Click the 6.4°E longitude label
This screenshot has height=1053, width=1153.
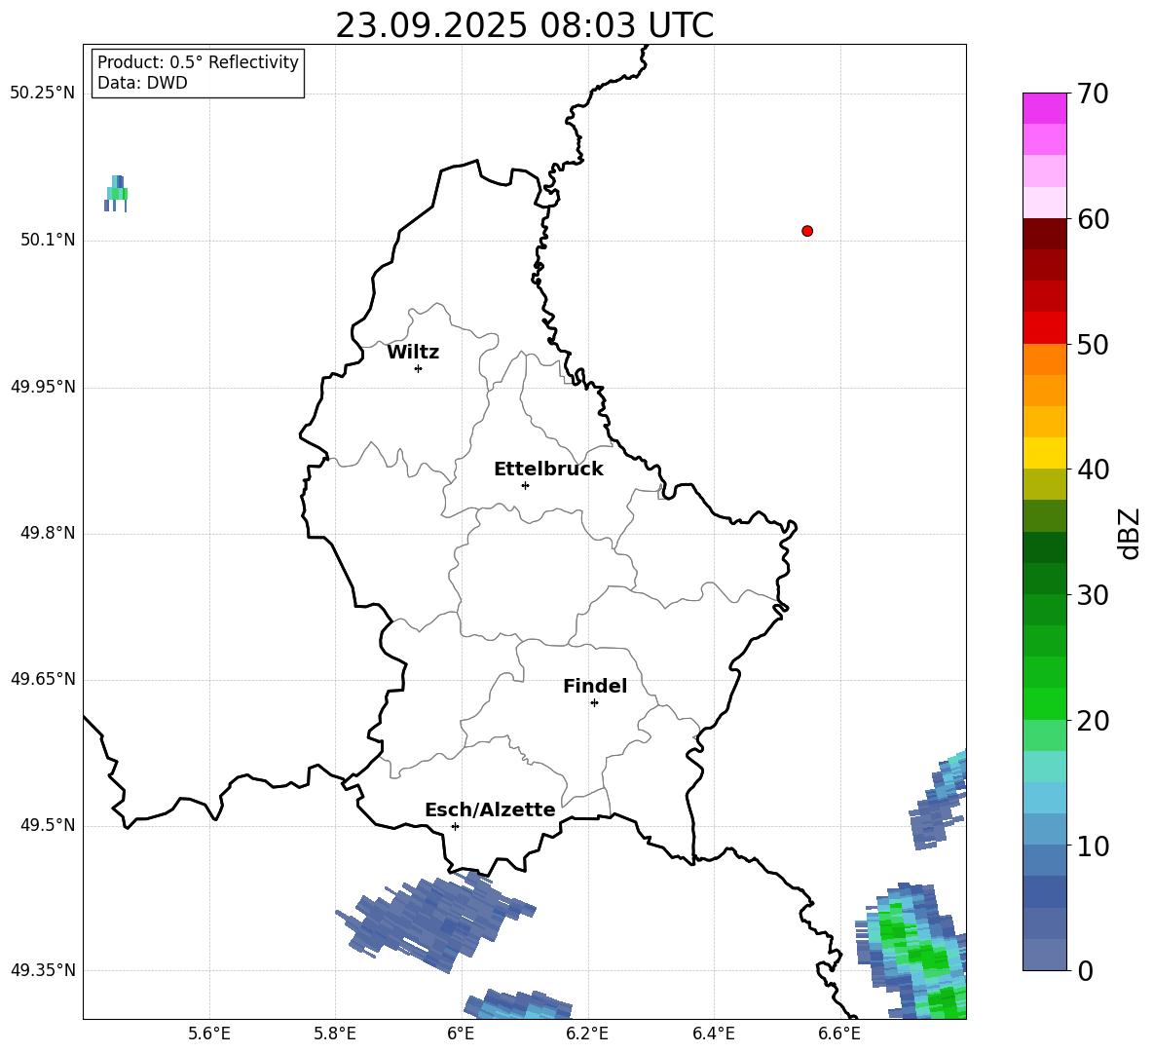click(713, 1034)
